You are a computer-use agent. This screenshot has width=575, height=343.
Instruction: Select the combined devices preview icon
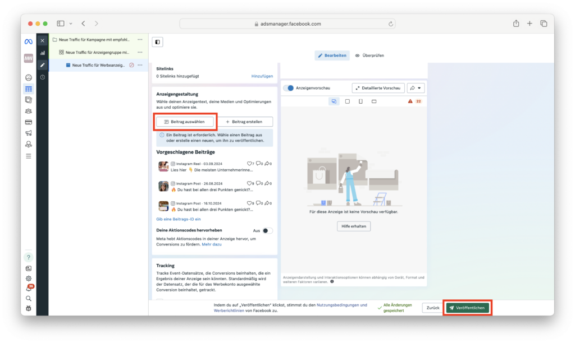click(x=334, y=101)
